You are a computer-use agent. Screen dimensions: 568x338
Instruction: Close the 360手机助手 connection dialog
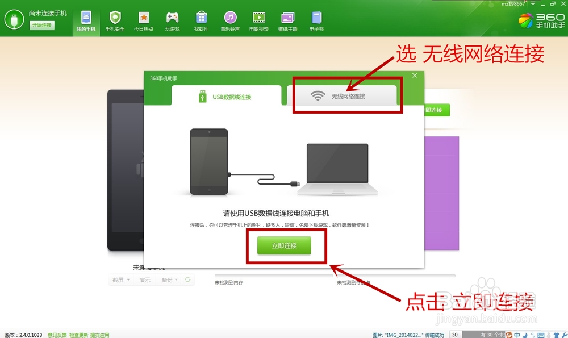coord(415,76)
